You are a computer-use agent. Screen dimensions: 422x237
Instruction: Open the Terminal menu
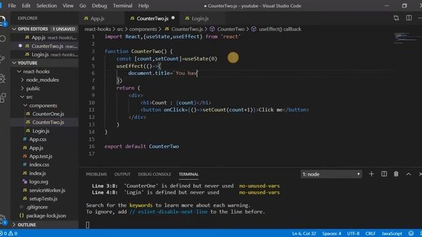[x=123, y=6]
